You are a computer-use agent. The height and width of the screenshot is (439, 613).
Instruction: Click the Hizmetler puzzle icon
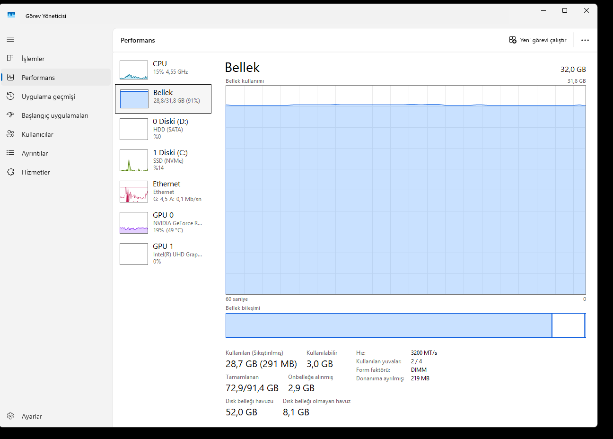coord(10,172)
